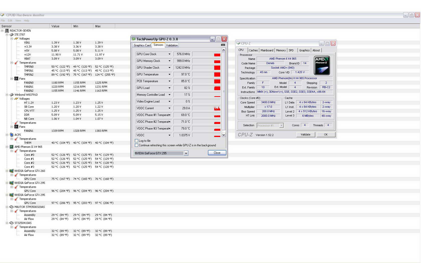Click the AMD Phenom II X4 965 processor icon
421x263 pixels.
point(12,147)
